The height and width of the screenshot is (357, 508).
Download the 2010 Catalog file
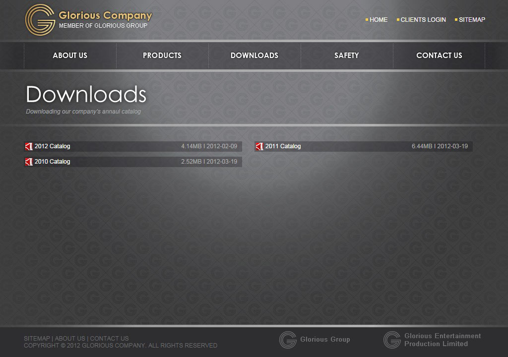53,162
